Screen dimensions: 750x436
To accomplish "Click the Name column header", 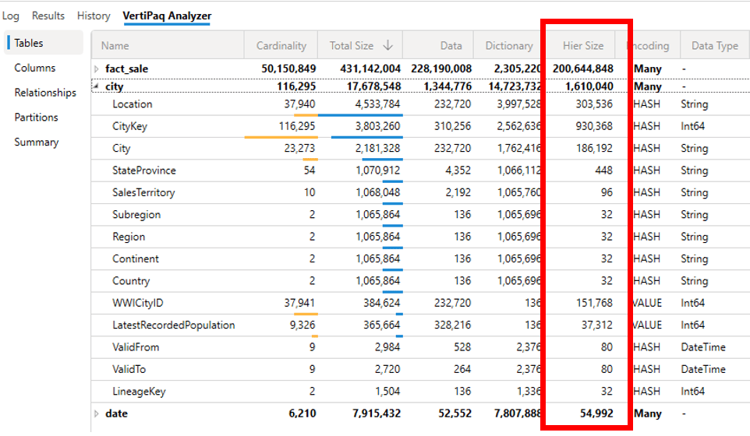I will 115,45.
